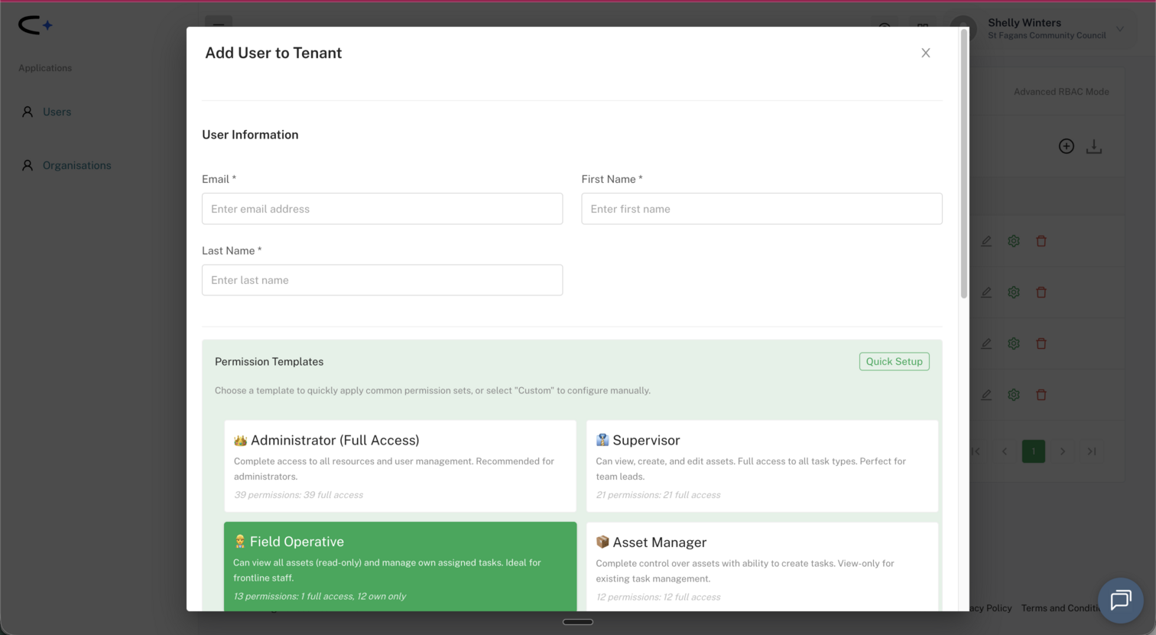Click Advanced RBAC Mode label
Viewport: 1156px width, 635px height.
[1061, 92]
